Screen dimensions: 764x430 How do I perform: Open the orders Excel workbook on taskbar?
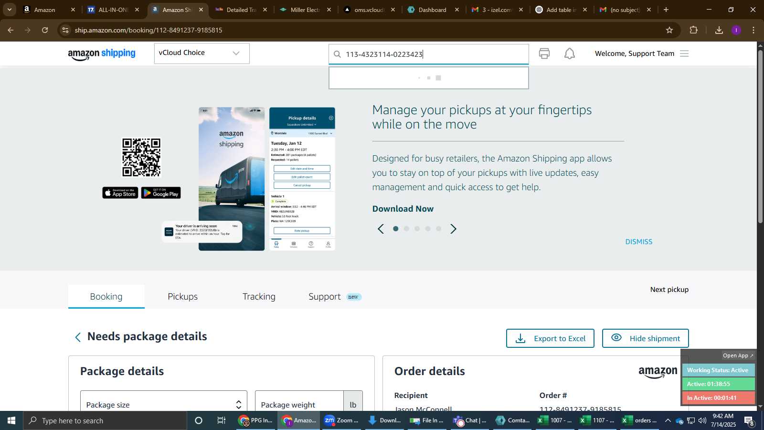pos(639,420)
